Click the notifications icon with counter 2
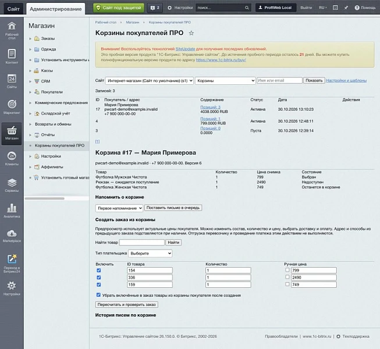The width and height of the screenshot is (380, 349). pyautogui.click(x=155, y=8)
